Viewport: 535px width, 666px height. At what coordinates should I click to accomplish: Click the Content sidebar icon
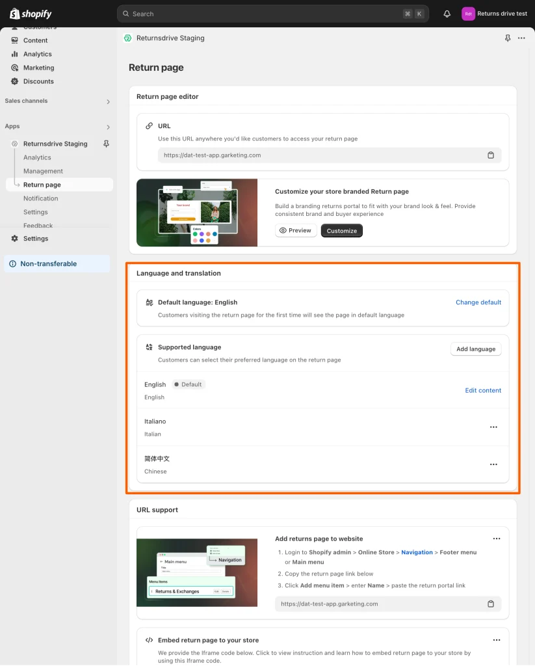[x=14, y=40]
